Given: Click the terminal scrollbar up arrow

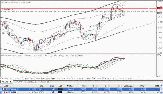Looking at the screenshot, I should [x=161, y=86].
